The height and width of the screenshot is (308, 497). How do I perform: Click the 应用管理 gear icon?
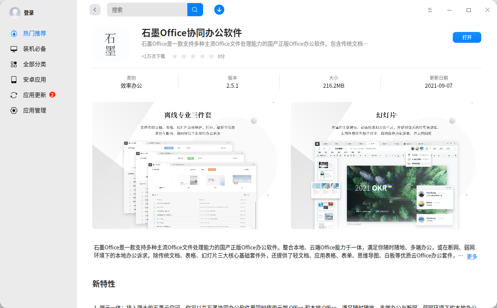click(x=14, y=110)
